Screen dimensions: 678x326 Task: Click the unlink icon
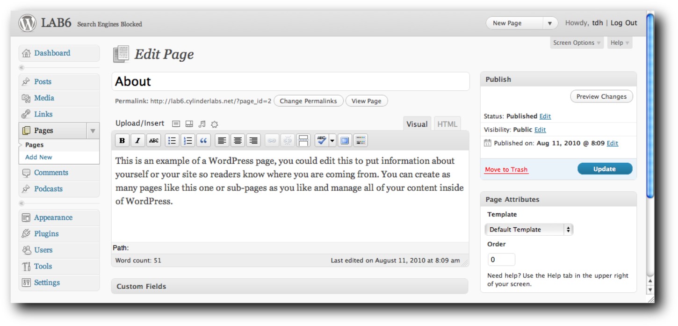point(288,140)
